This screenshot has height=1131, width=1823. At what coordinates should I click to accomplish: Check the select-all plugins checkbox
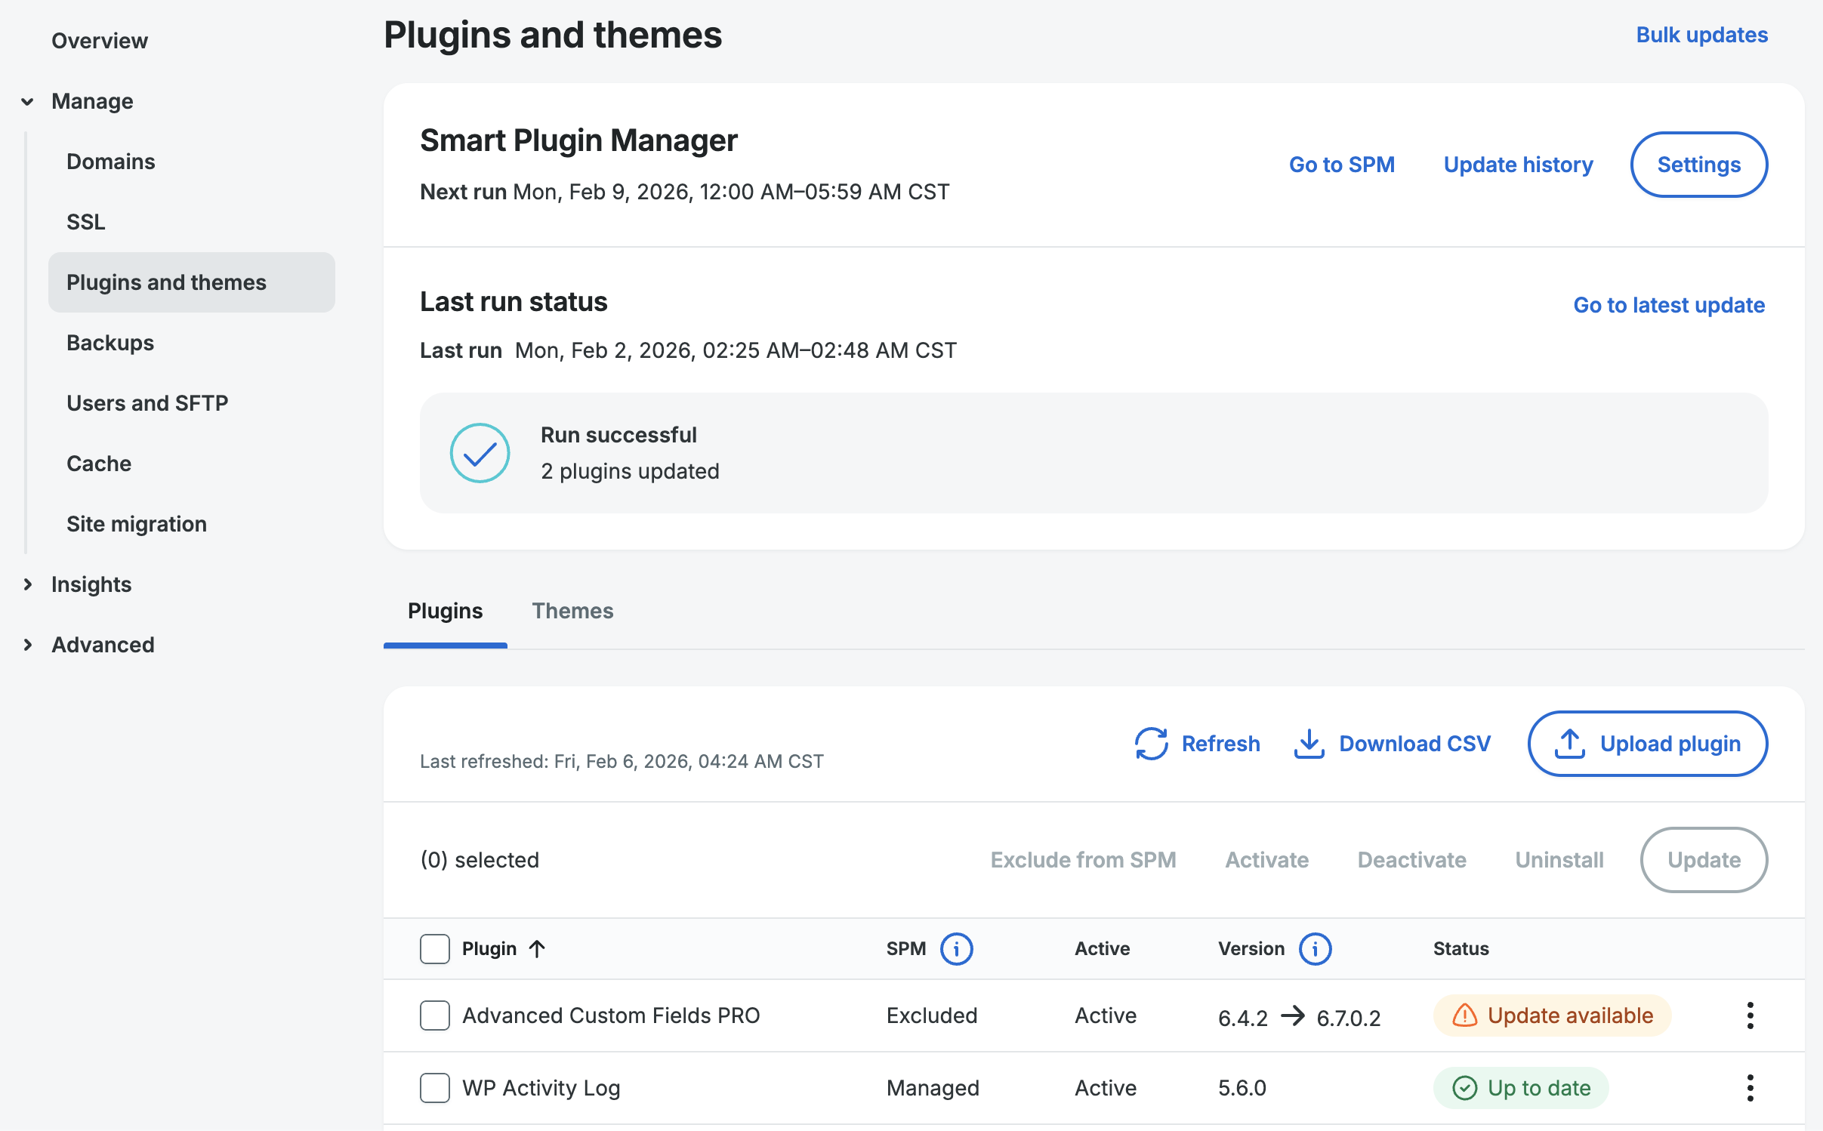click(x=435, y=949)
